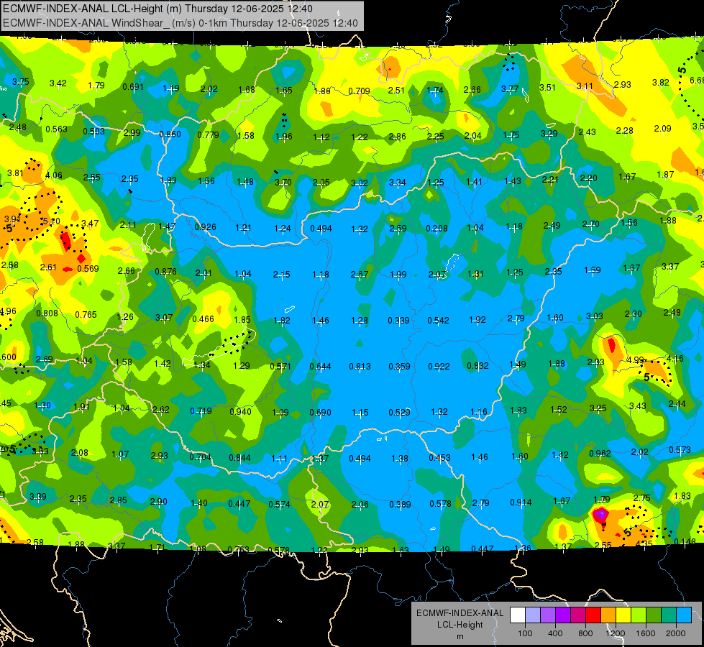Click the wind shear value 0.765
Screen dimensions: 704x647
point(86,315)
